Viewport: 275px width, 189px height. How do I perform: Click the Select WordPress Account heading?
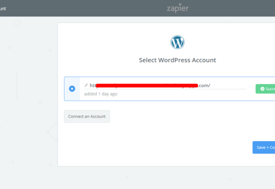click(177, 60)
